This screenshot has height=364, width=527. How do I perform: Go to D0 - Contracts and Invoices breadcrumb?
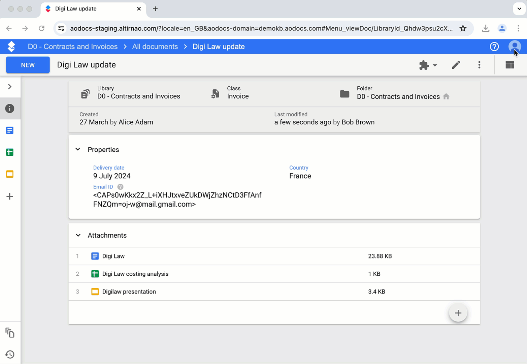point(73,47)
